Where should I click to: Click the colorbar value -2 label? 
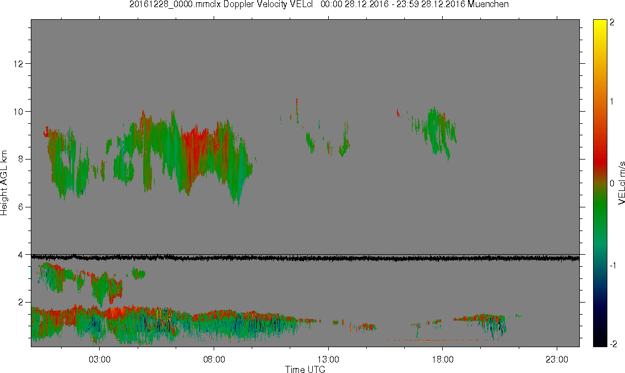613,344
